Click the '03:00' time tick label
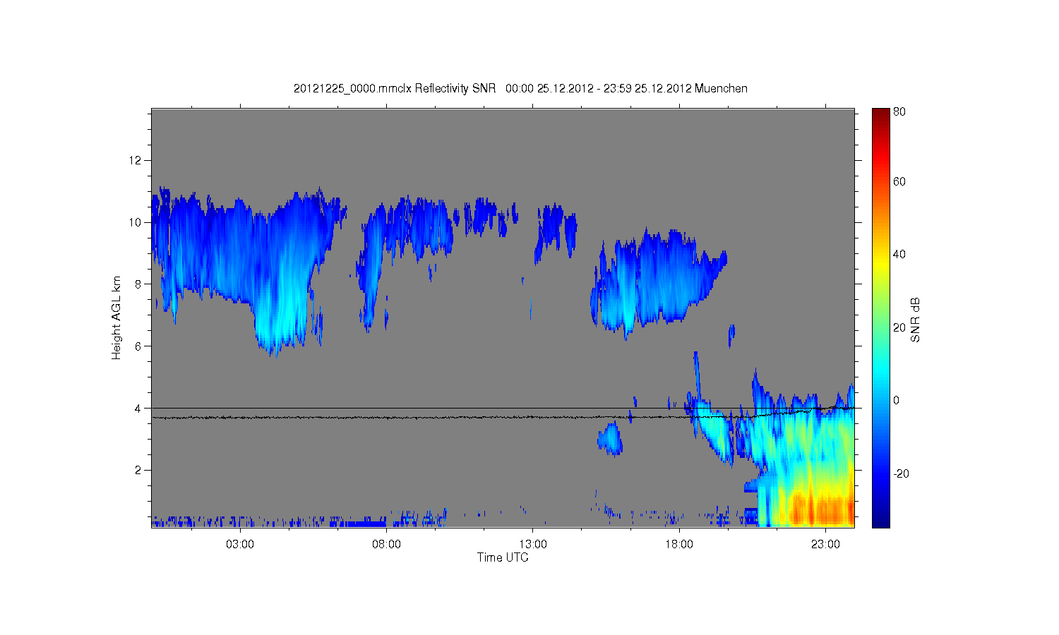The width and height of the screenshot is (1059, 635). coord(240,545)
